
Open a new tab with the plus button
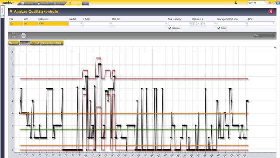click(85, 4)
